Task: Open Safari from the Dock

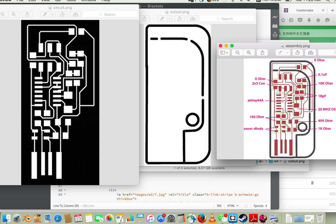Action: click(58, 218)
